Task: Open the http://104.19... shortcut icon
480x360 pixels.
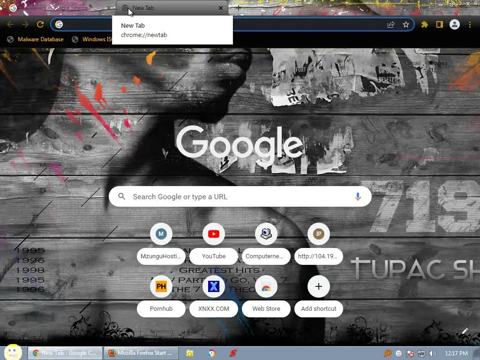Action: pyautogui.click(x=319, y=234)
